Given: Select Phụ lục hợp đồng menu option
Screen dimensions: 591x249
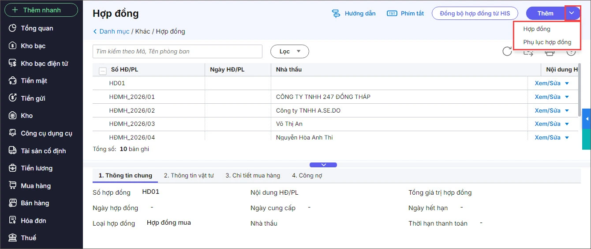Looking at the screenshot, I should pos(547,42).
